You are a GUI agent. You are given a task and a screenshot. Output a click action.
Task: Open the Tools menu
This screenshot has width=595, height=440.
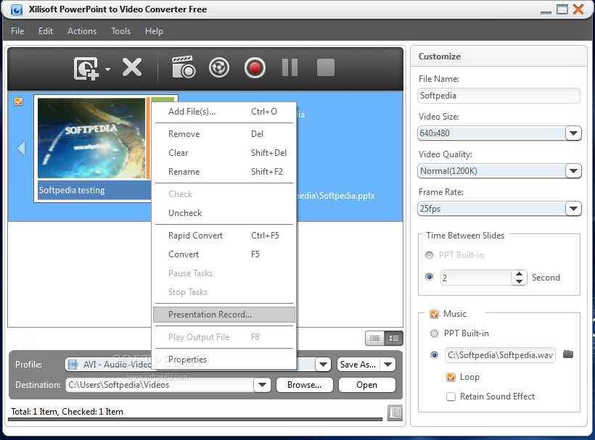pos(120,31)
